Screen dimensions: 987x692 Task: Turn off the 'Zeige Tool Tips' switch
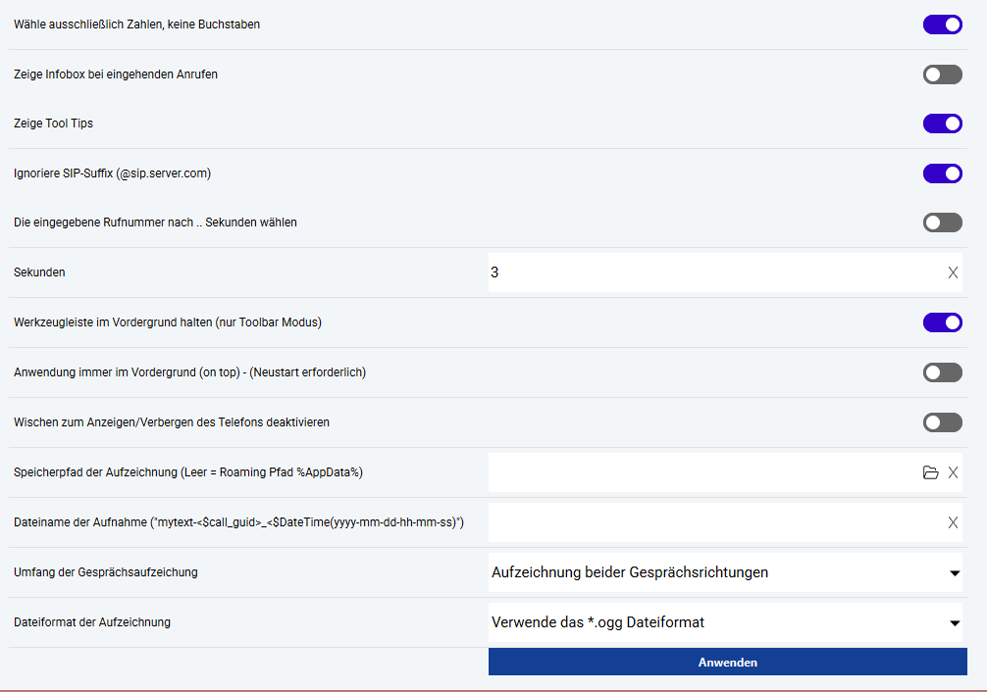[x=942, y=124]
